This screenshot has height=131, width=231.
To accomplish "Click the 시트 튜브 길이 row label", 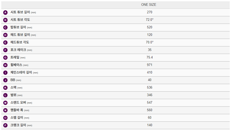I will 20,12.
